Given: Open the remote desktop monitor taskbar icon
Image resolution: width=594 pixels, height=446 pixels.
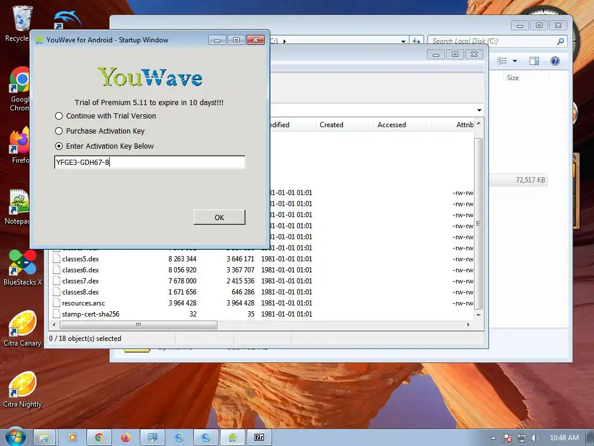Looking at the screenshot, I should coord(153,438).
